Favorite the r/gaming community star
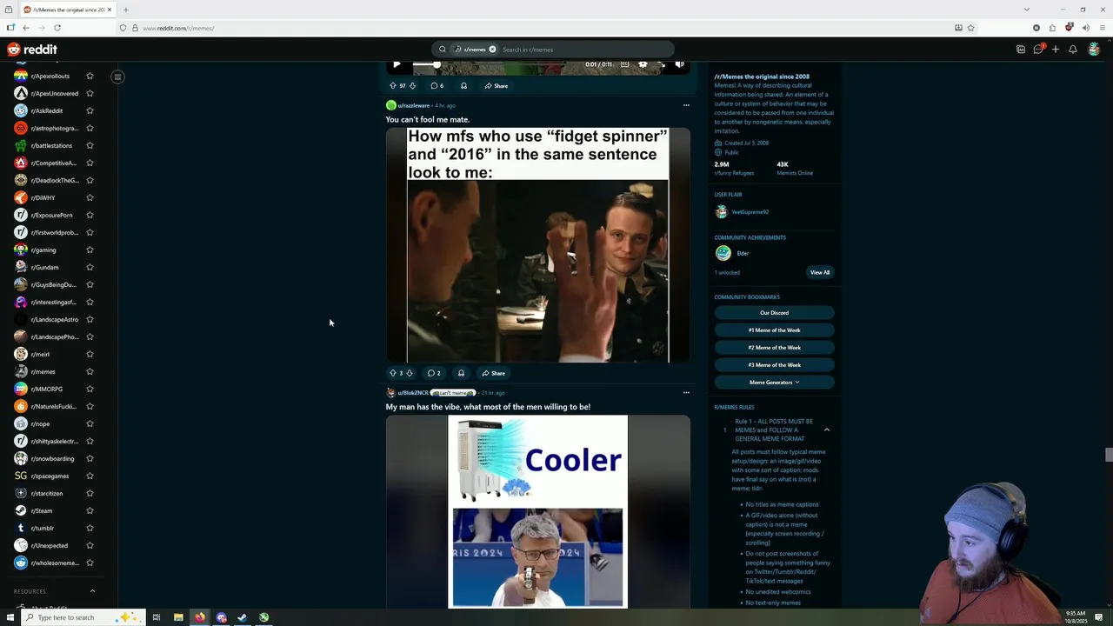1113x626 pixels. (x=90, y=250)
